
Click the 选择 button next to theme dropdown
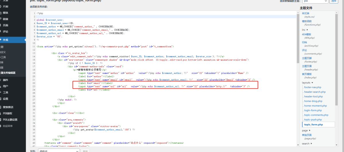(x=334, y=1)
